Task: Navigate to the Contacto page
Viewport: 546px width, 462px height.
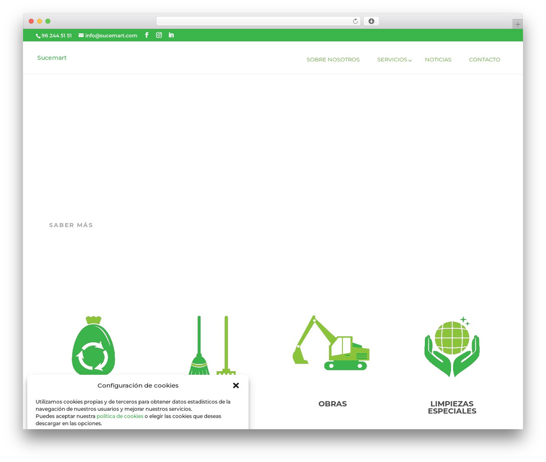Action: pyautogui.click(x=485, y=60)
